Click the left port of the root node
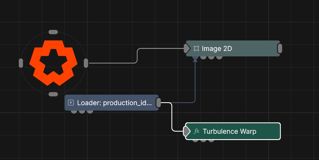The width and height of the screenshot is (319, 160). 21,63
